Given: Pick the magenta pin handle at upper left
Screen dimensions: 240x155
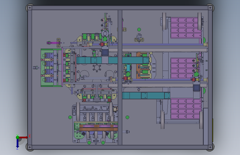Looking at the screenshot, I should point(53,43).
